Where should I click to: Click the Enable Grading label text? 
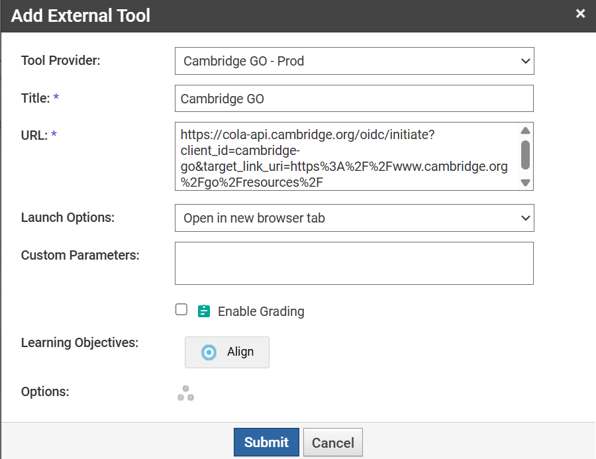pyautogui.click(x=261, y=311)
